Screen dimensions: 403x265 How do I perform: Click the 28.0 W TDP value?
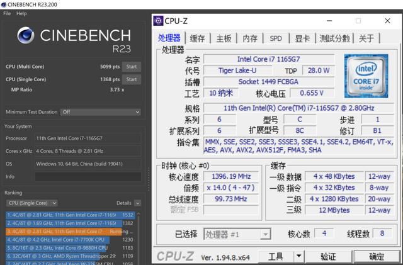tap(319, 70)
